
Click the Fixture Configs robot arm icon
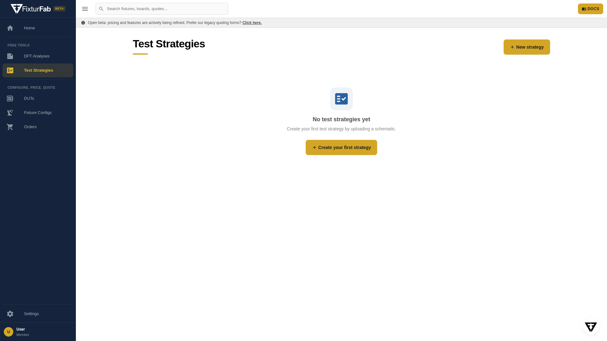tap(10, 113)
